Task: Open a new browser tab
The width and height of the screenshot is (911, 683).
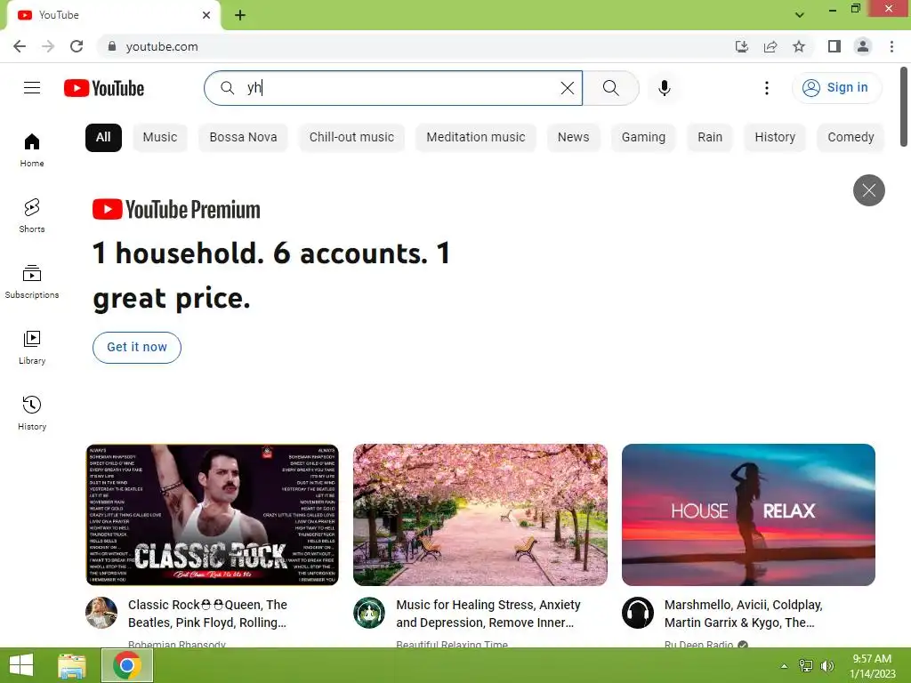Action: coord(240,15)
